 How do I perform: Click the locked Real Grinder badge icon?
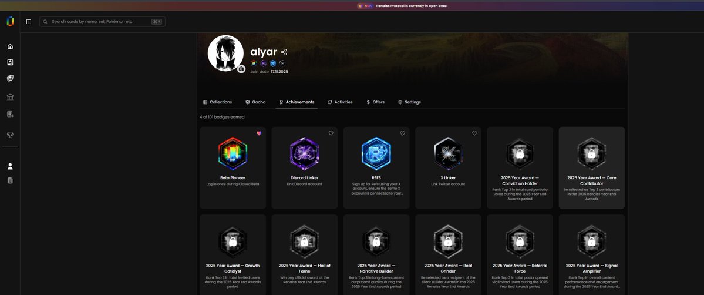tap(448, 242)
